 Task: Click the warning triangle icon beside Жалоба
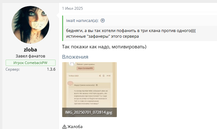click(x=64, y=126)
